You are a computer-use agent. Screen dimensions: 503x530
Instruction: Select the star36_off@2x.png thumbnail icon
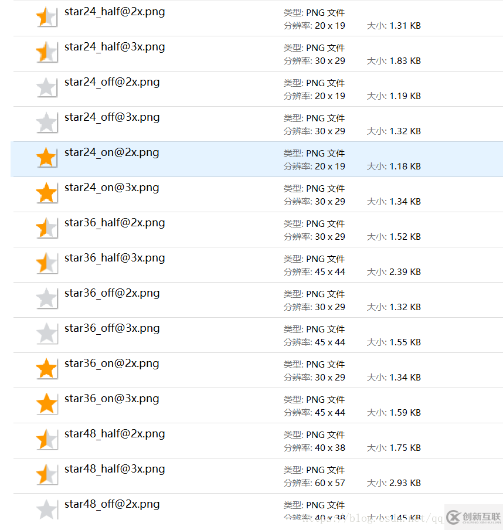pyautogui.click(x=46, y=298)
